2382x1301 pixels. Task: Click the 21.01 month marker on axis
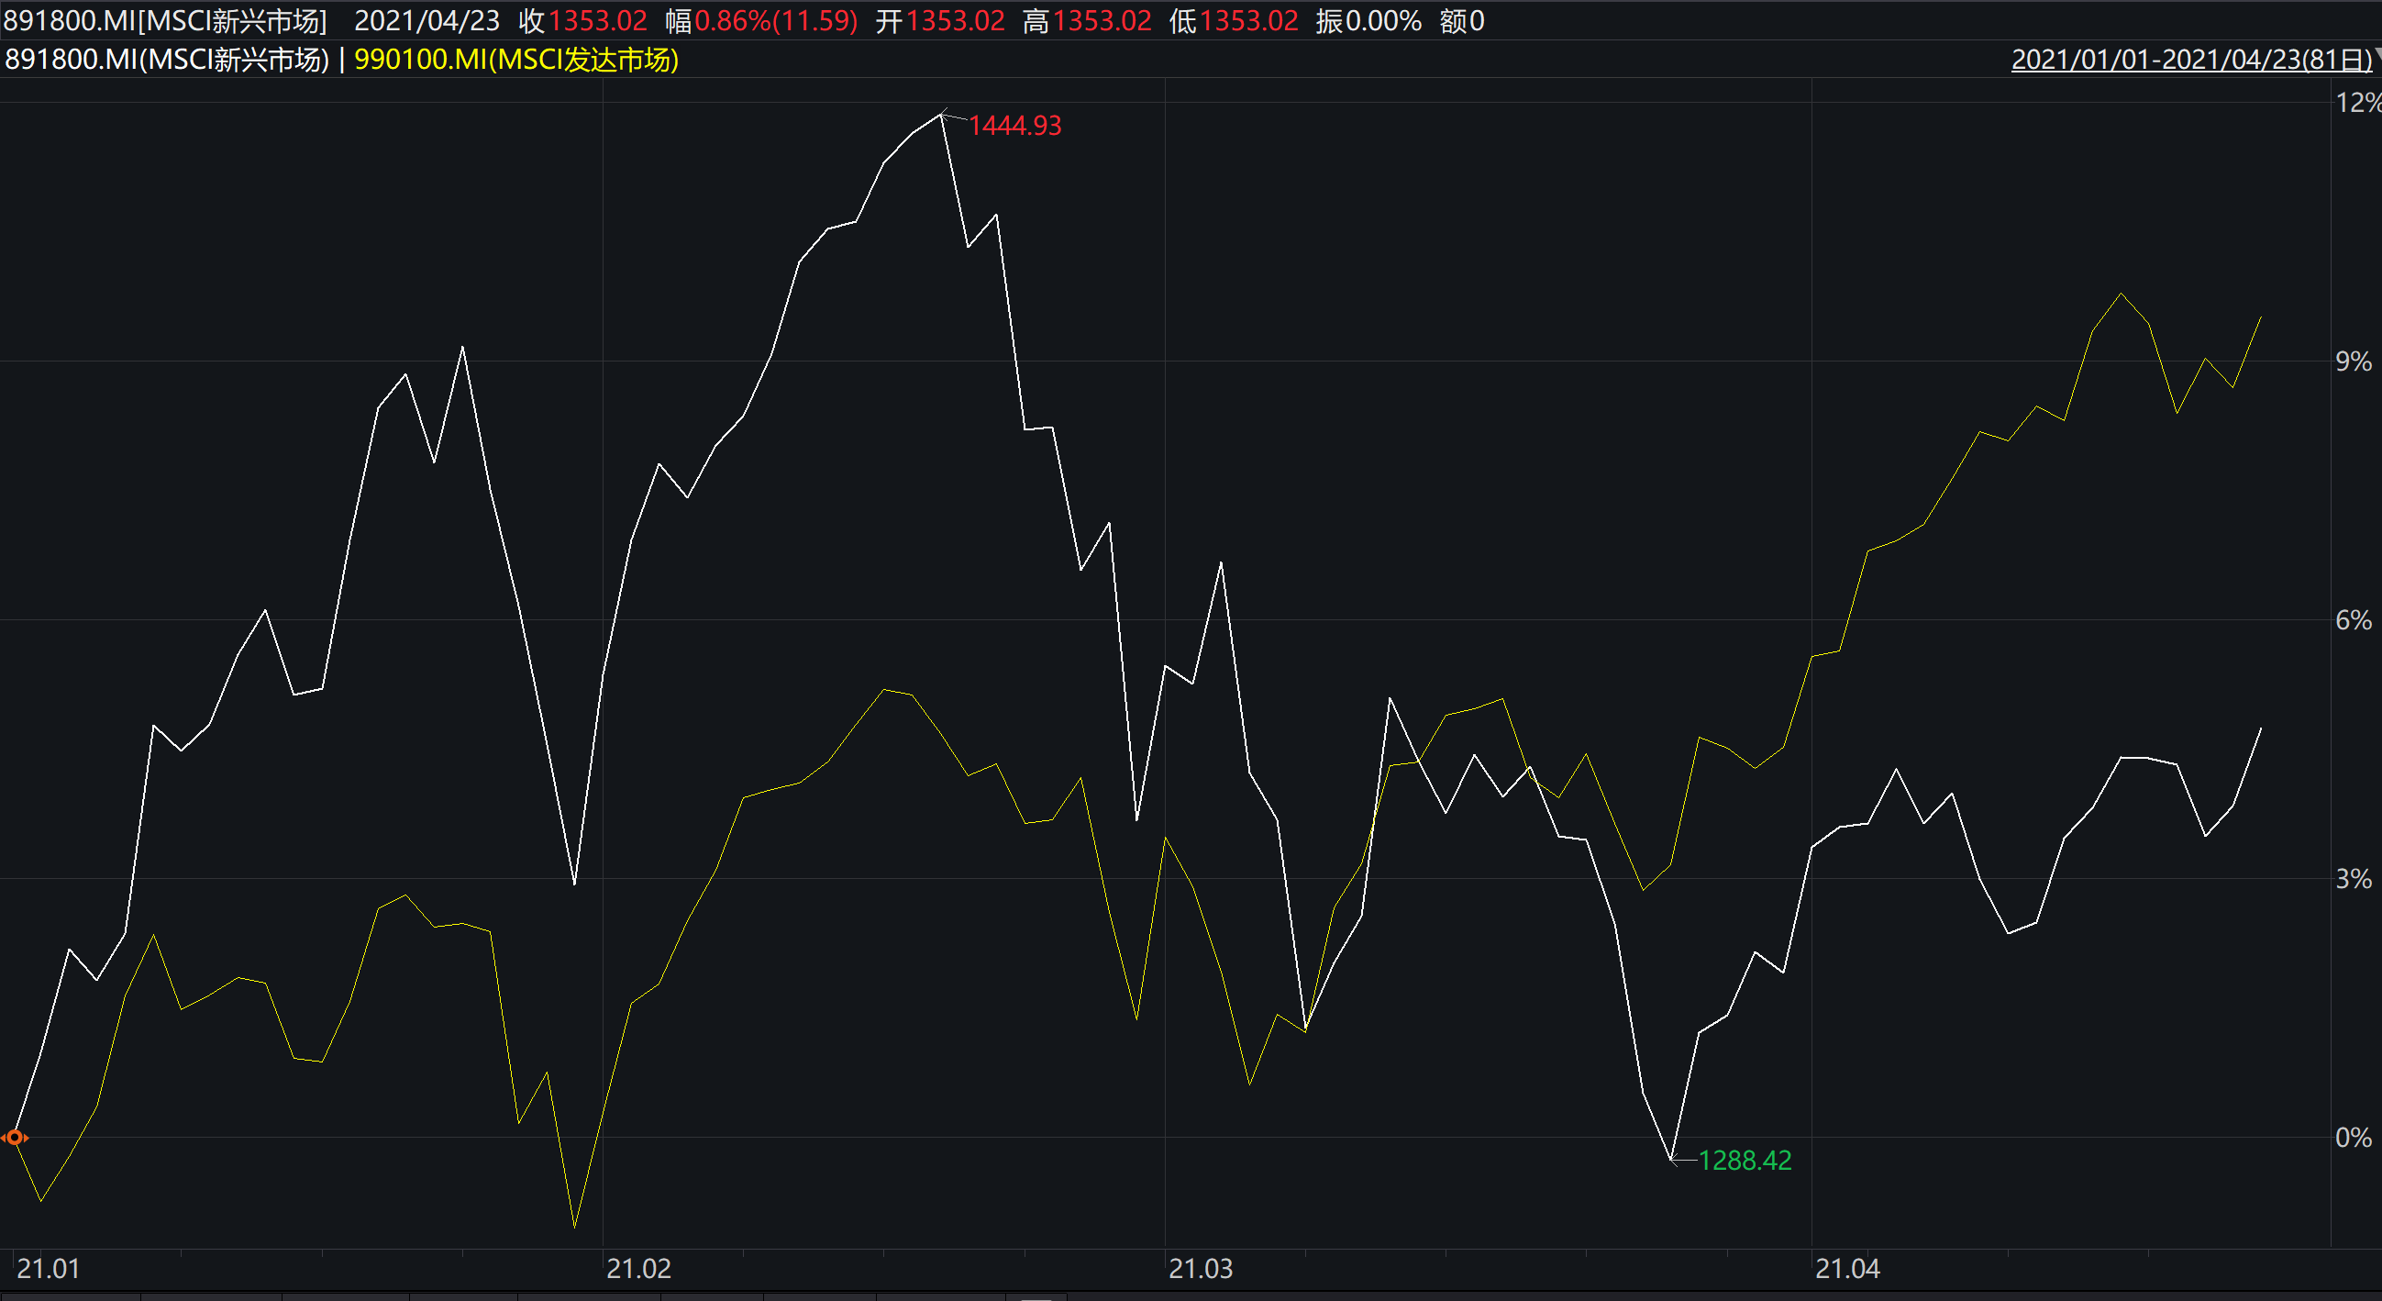pos(48,1269)
